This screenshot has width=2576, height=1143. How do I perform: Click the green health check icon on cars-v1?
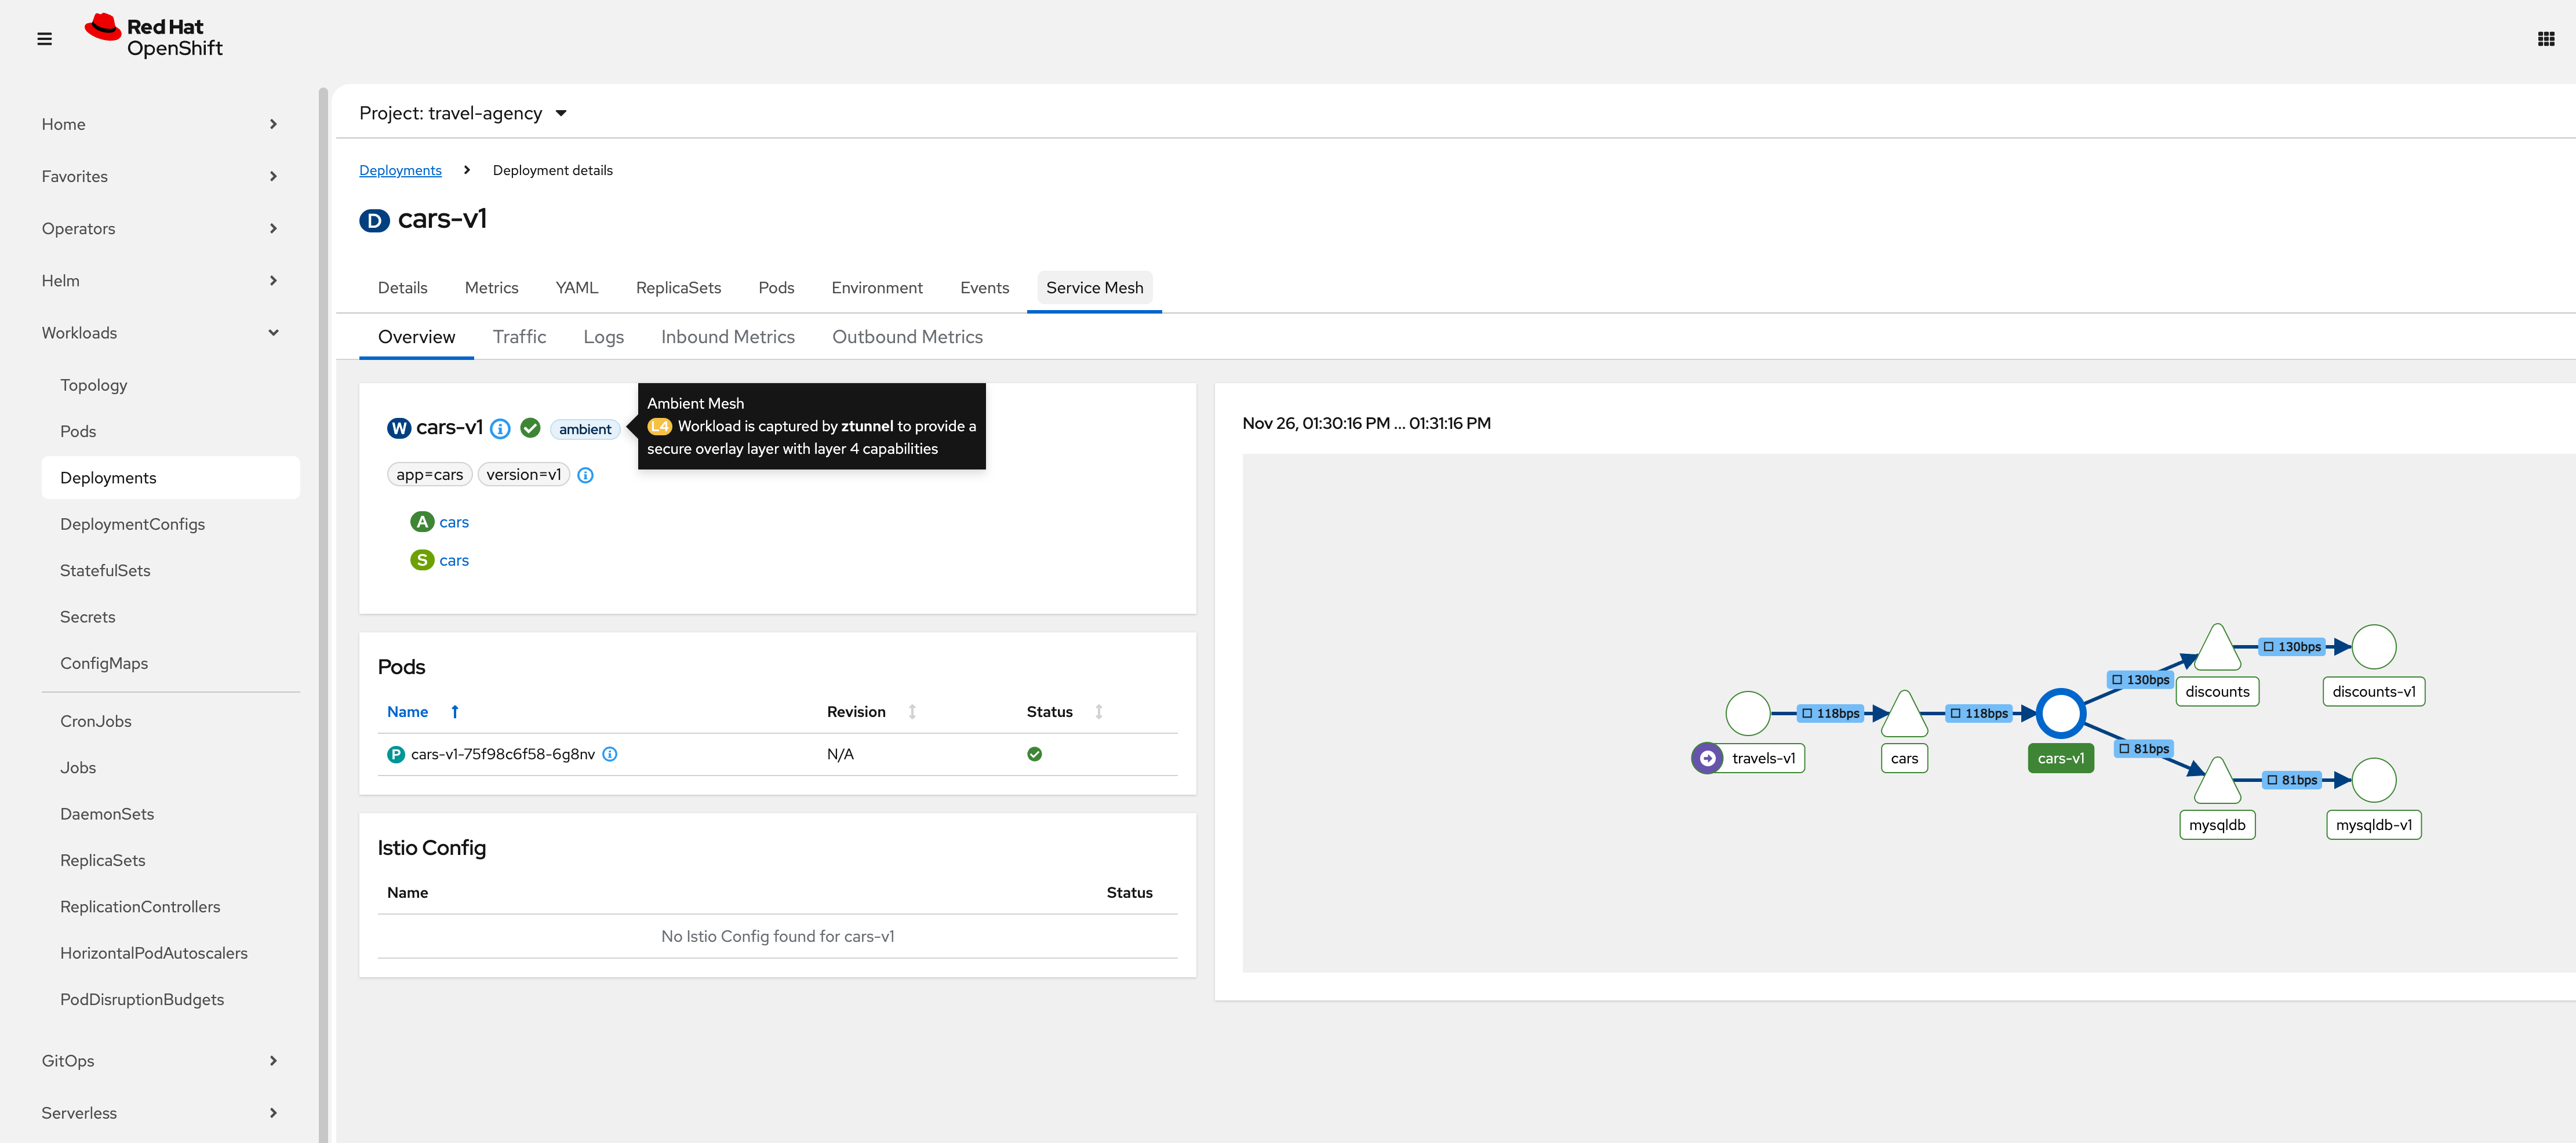[530, 428]
